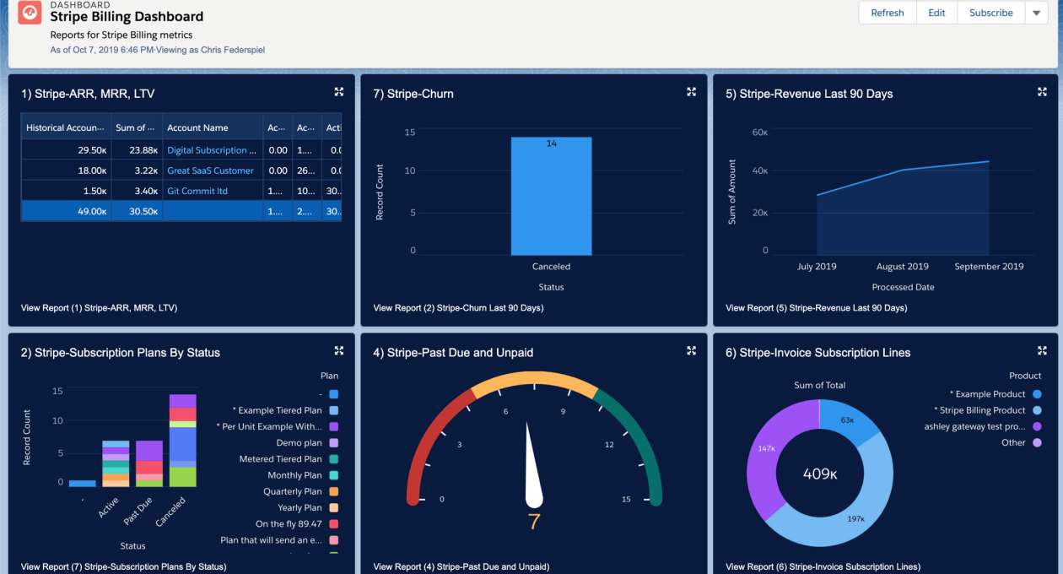
Task: Expand the Stripe-Churn widget
Action: (x=691, y=92)
